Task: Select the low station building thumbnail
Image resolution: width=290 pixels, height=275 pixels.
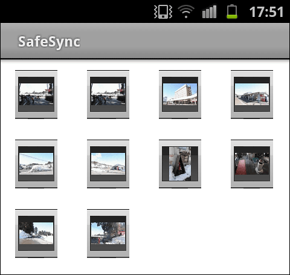Action: 252,94
